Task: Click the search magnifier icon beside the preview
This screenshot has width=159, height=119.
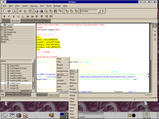Action: click(x=46, y=11)
